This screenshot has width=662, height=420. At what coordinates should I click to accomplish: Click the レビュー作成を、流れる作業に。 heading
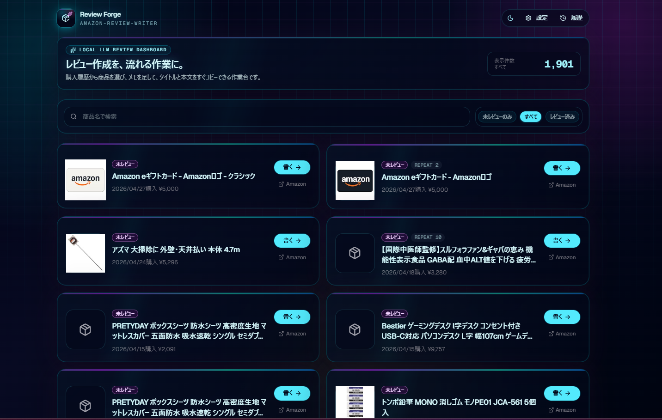coord(125,64)
